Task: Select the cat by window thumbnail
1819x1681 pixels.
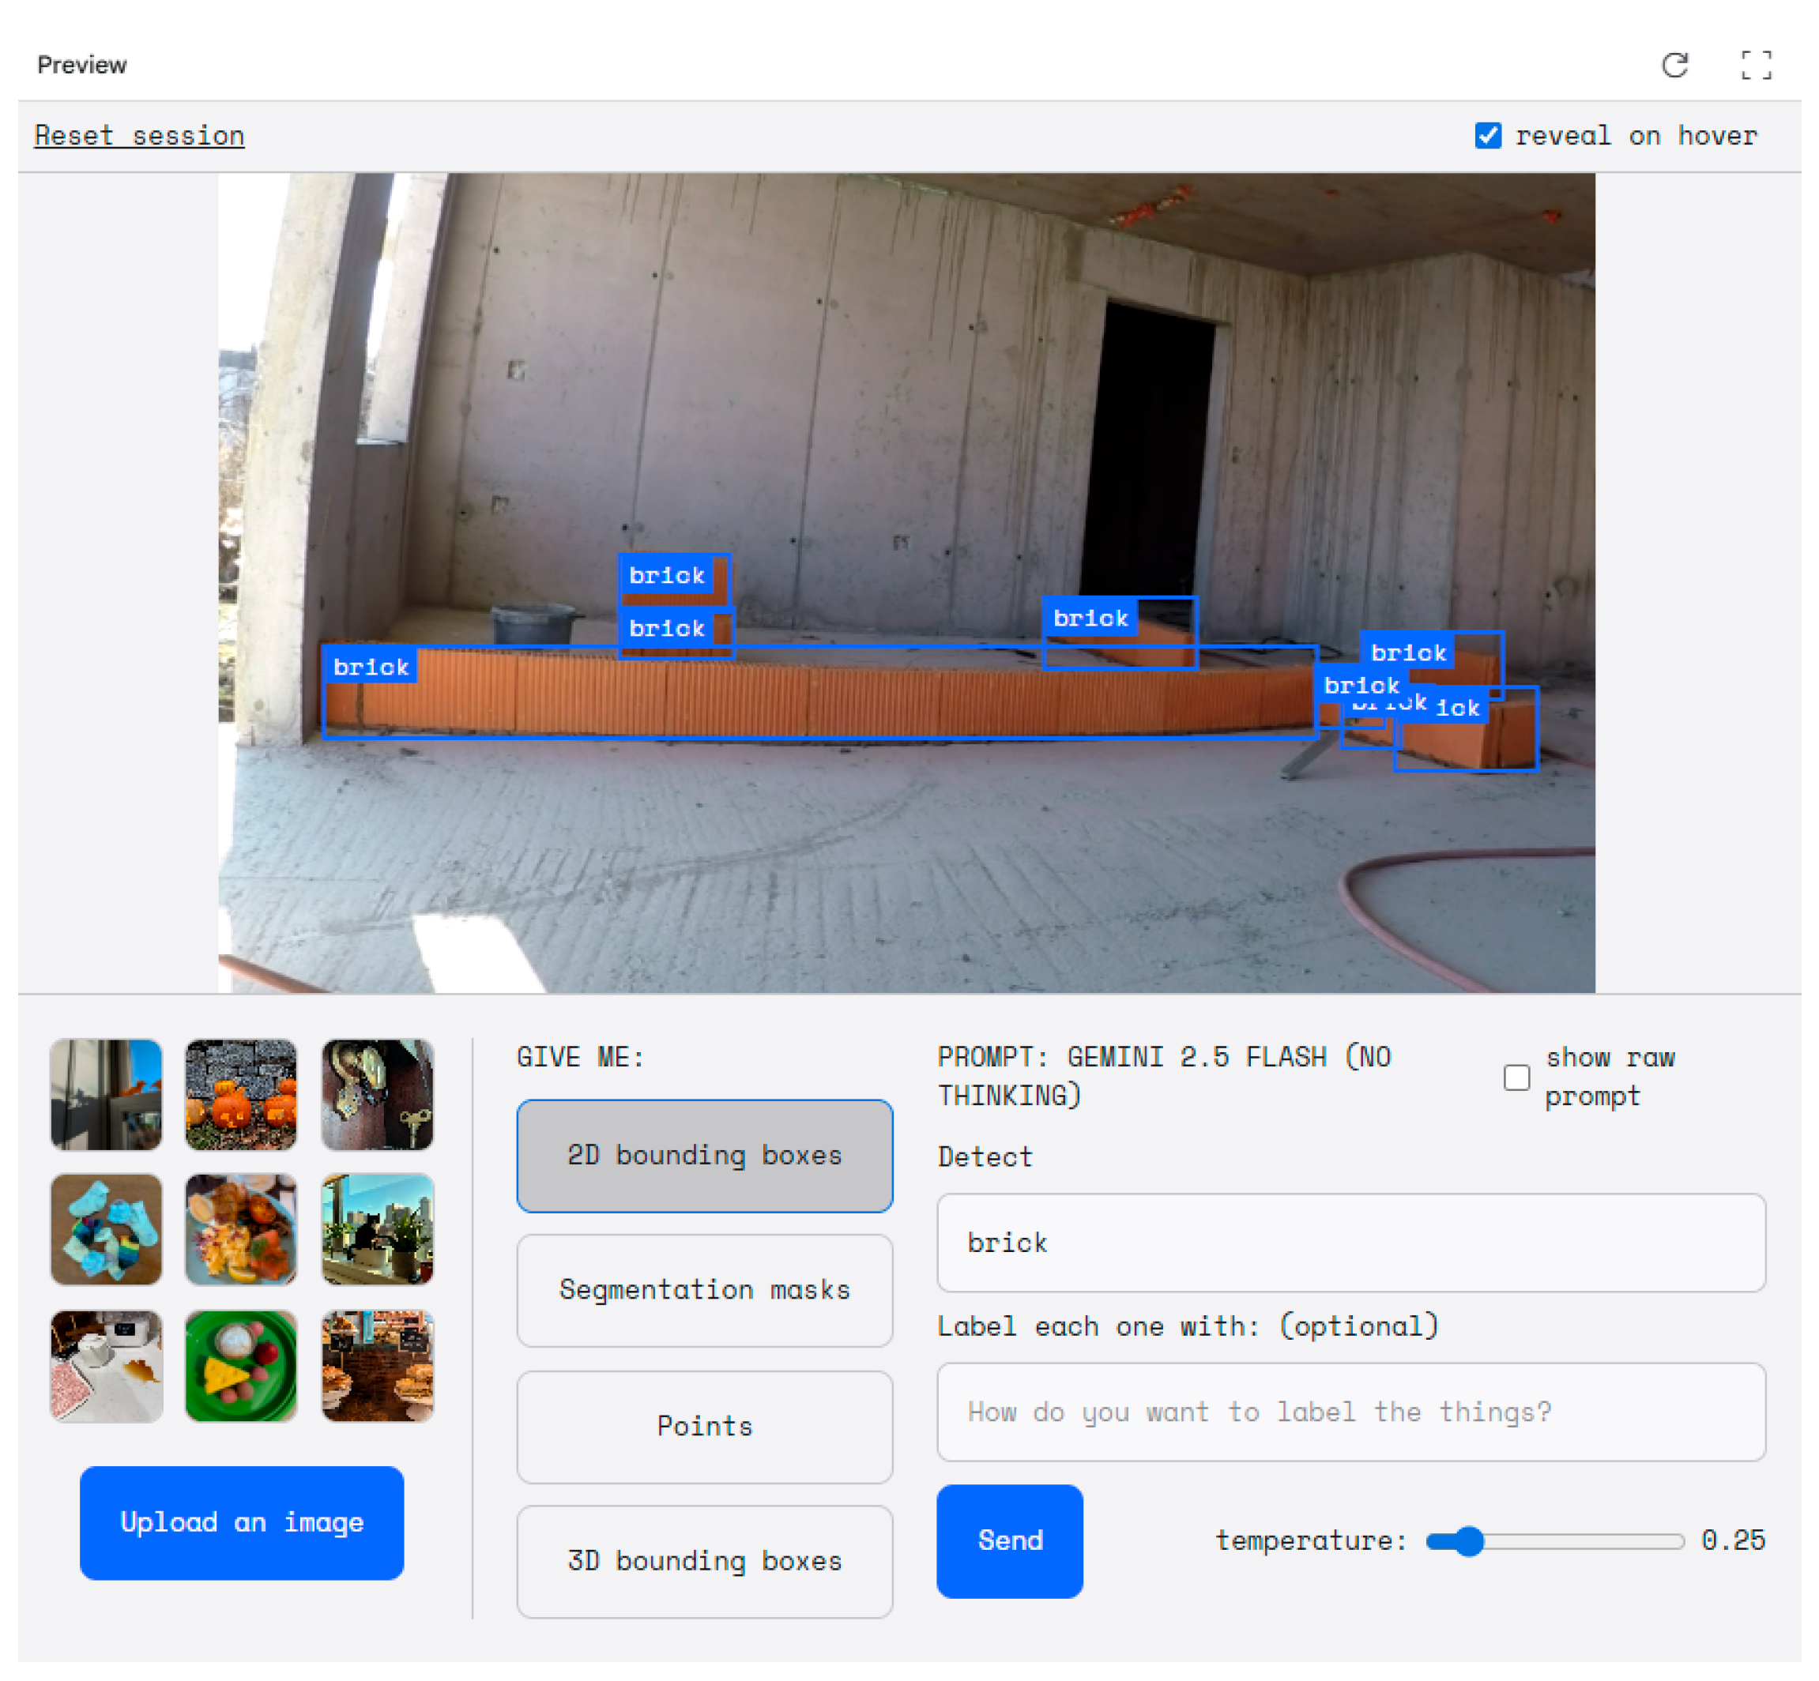Action: pyautogui.click(x=378, y=1229)
